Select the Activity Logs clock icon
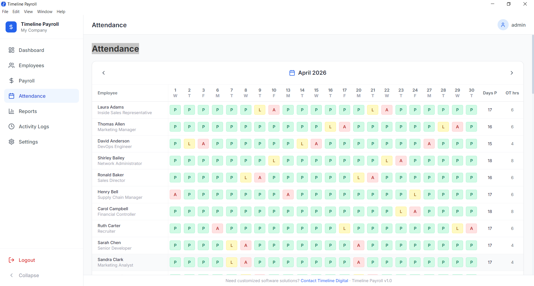This screenshot has height=286, width=534. pos(11,126)
